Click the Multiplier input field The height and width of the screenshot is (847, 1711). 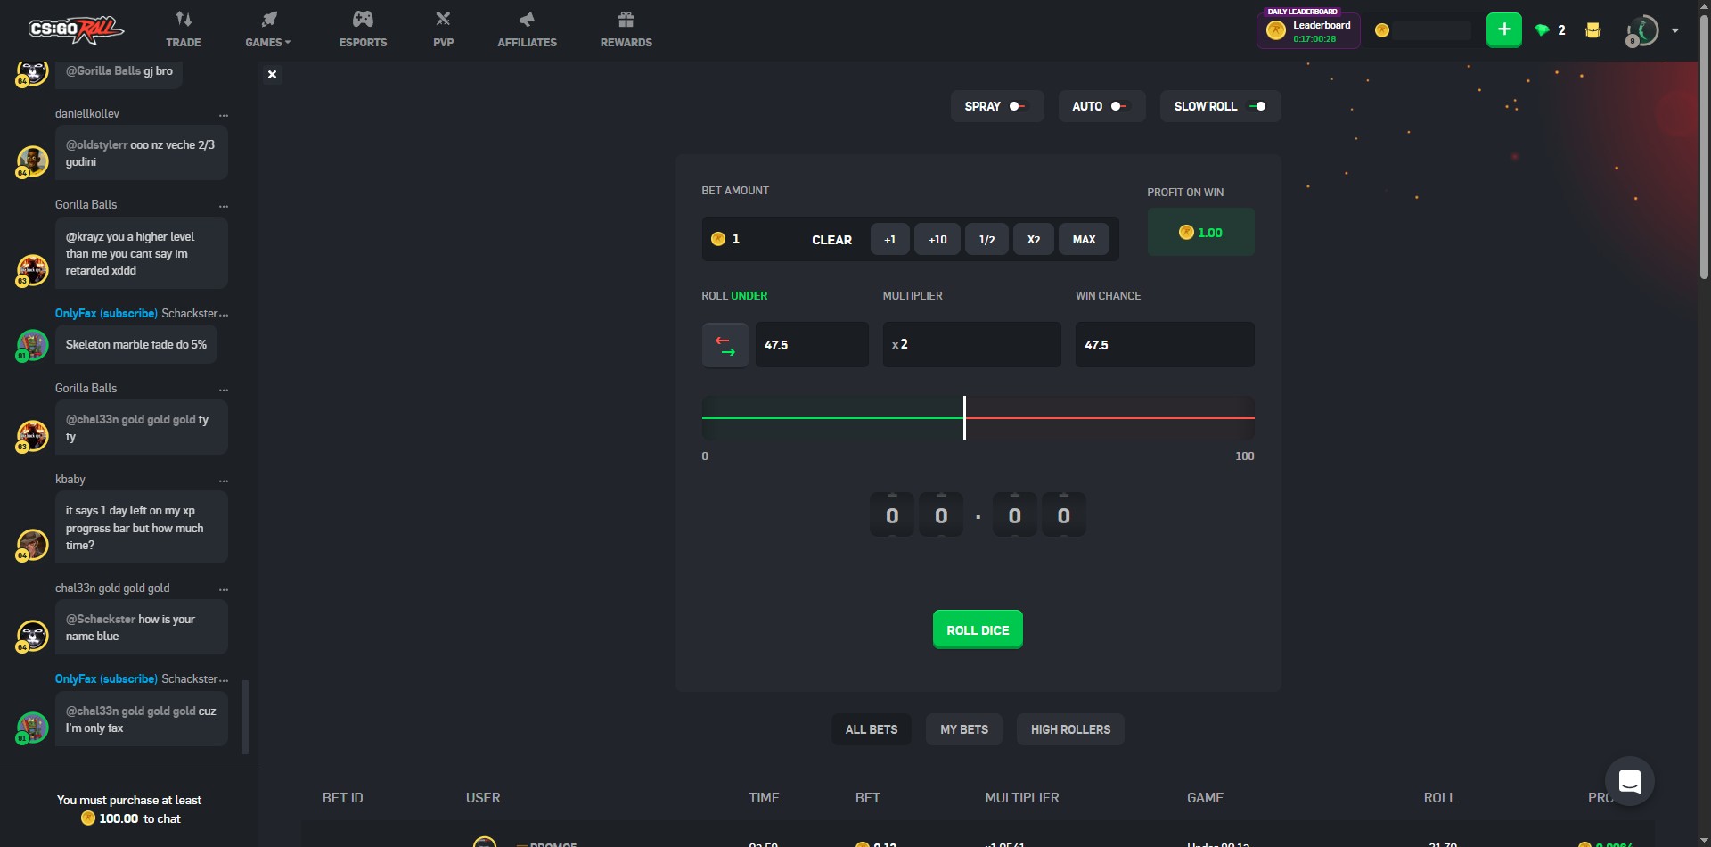pyautogui.click(x=971, y=345)
